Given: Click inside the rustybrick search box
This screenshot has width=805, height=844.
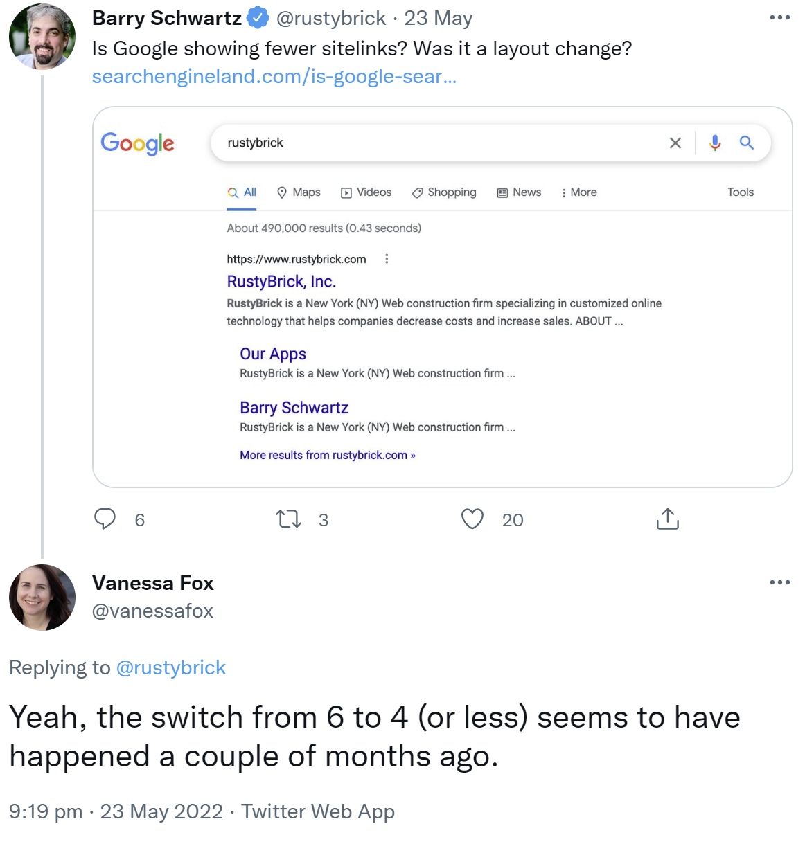Looking at the screenshot, I should coord(416,143).
